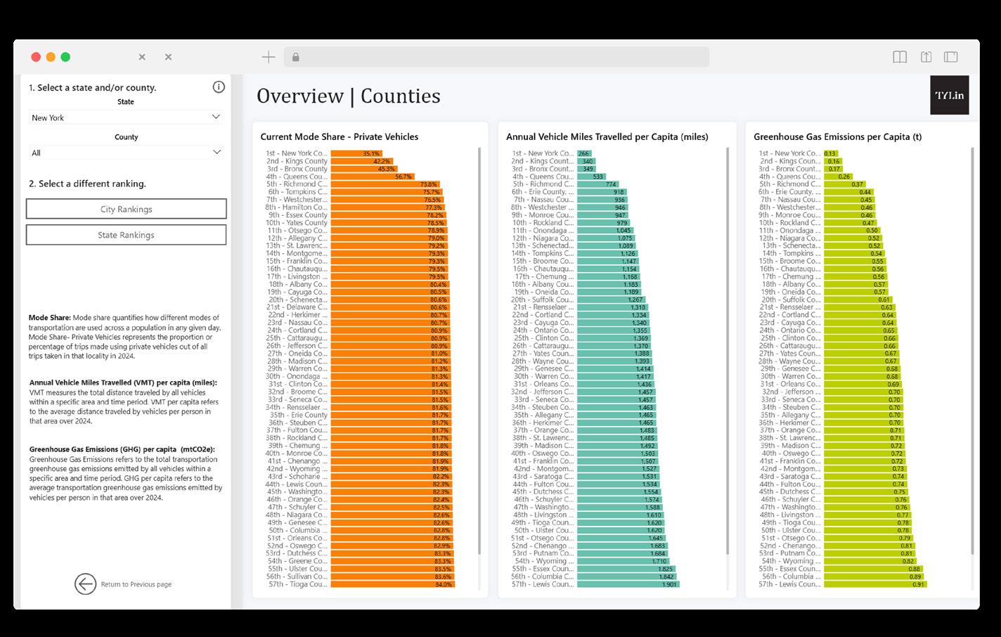Select the 84.0% Tioga County orange bar
This screenshot has width=1001, height=637.
point(392,584)
